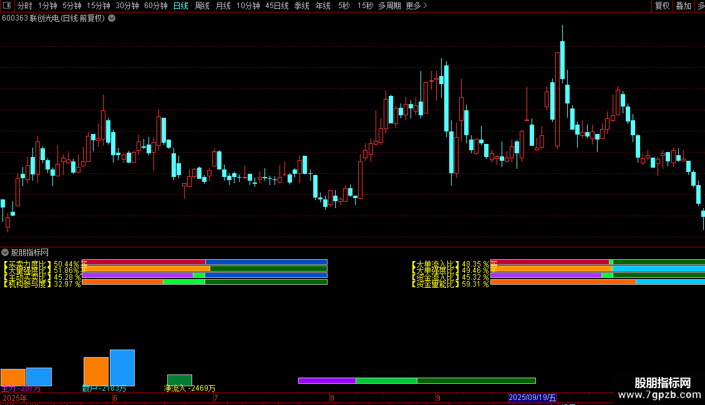This screenshot has height=405, width=705.
Task: Click the 资金量能比 59.31% label
Action: pyautogui.click(x=450, y=283)
